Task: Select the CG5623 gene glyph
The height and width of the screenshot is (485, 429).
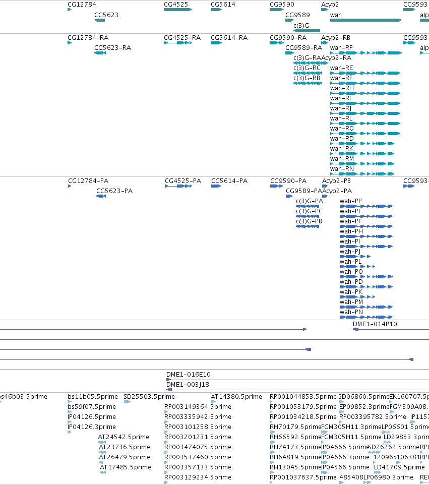Action: point(100,20)
